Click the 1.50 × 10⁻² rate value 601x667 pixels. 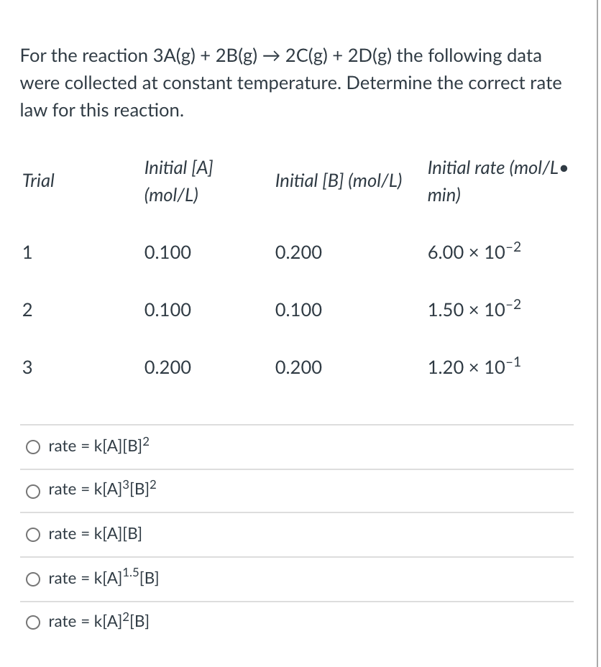tap(474, 308)
